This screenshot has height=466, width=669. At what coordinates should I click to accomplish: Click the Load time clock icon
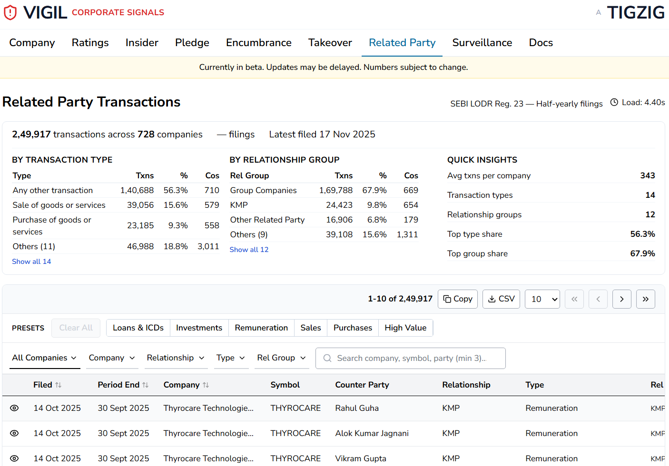614,102
